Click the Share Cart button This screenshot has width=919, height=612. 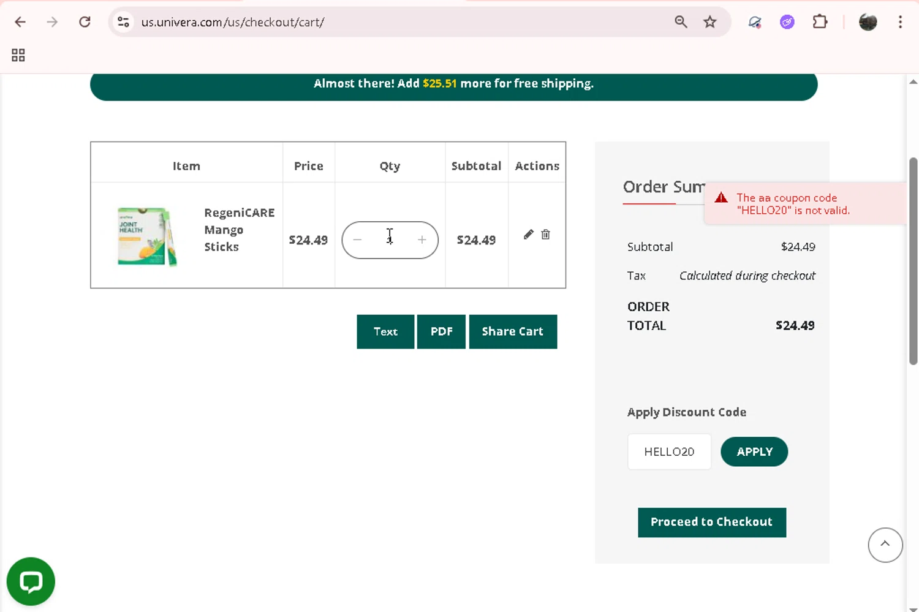513,331
